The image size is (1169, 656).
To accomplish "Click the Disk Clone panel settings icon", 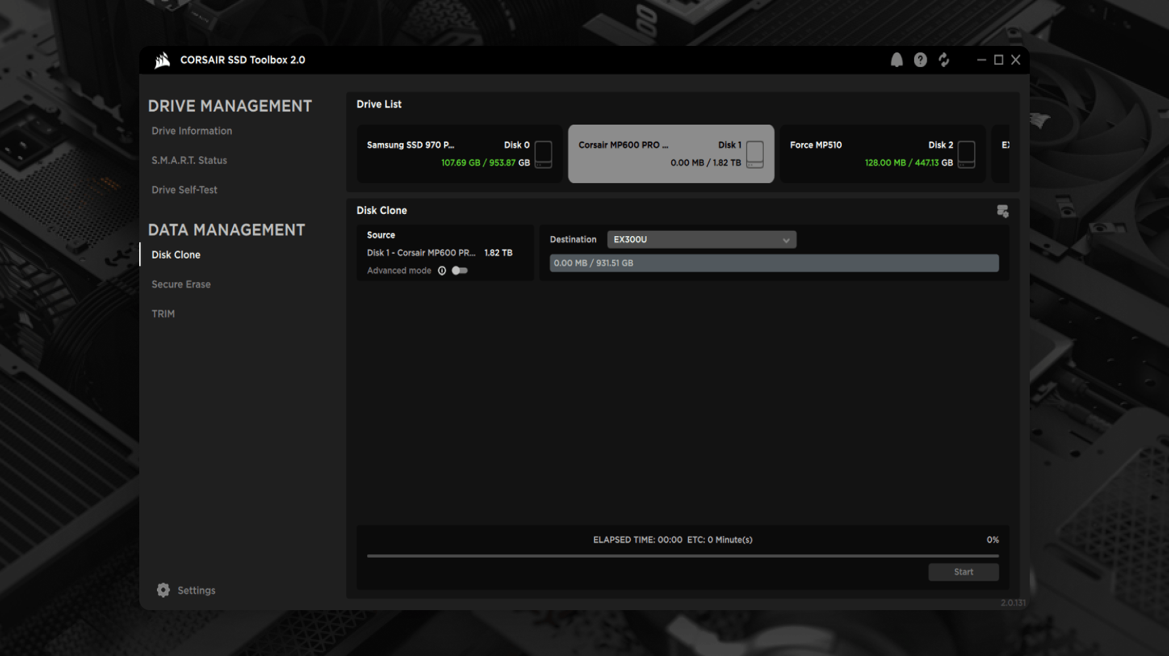I will pyautogui.click(x=1002, y=211).
